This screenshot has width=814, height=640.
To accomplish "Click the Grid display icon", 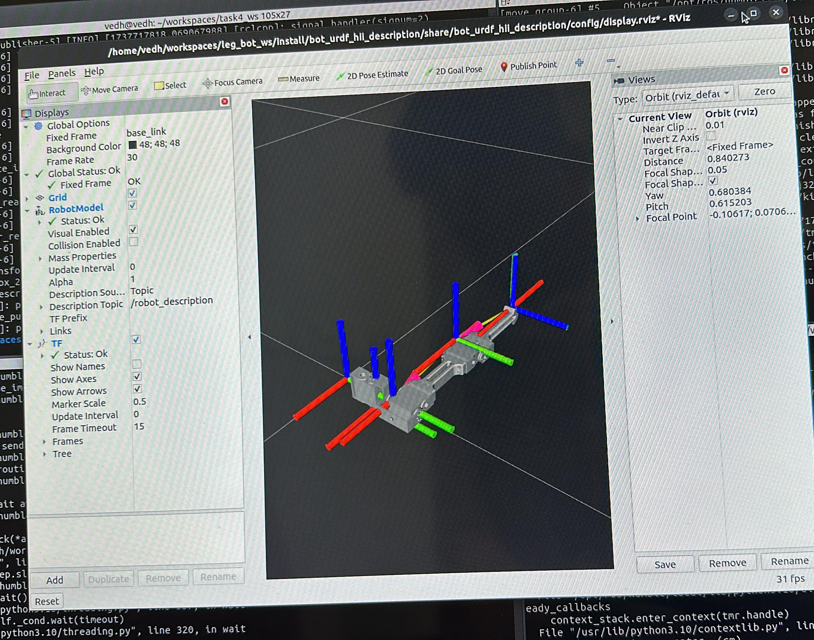I will tap(40, 197).
